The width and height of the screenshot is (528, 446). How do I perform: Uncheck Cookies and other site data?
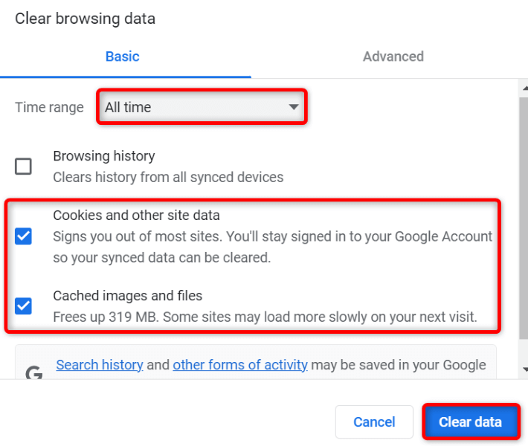24,236
